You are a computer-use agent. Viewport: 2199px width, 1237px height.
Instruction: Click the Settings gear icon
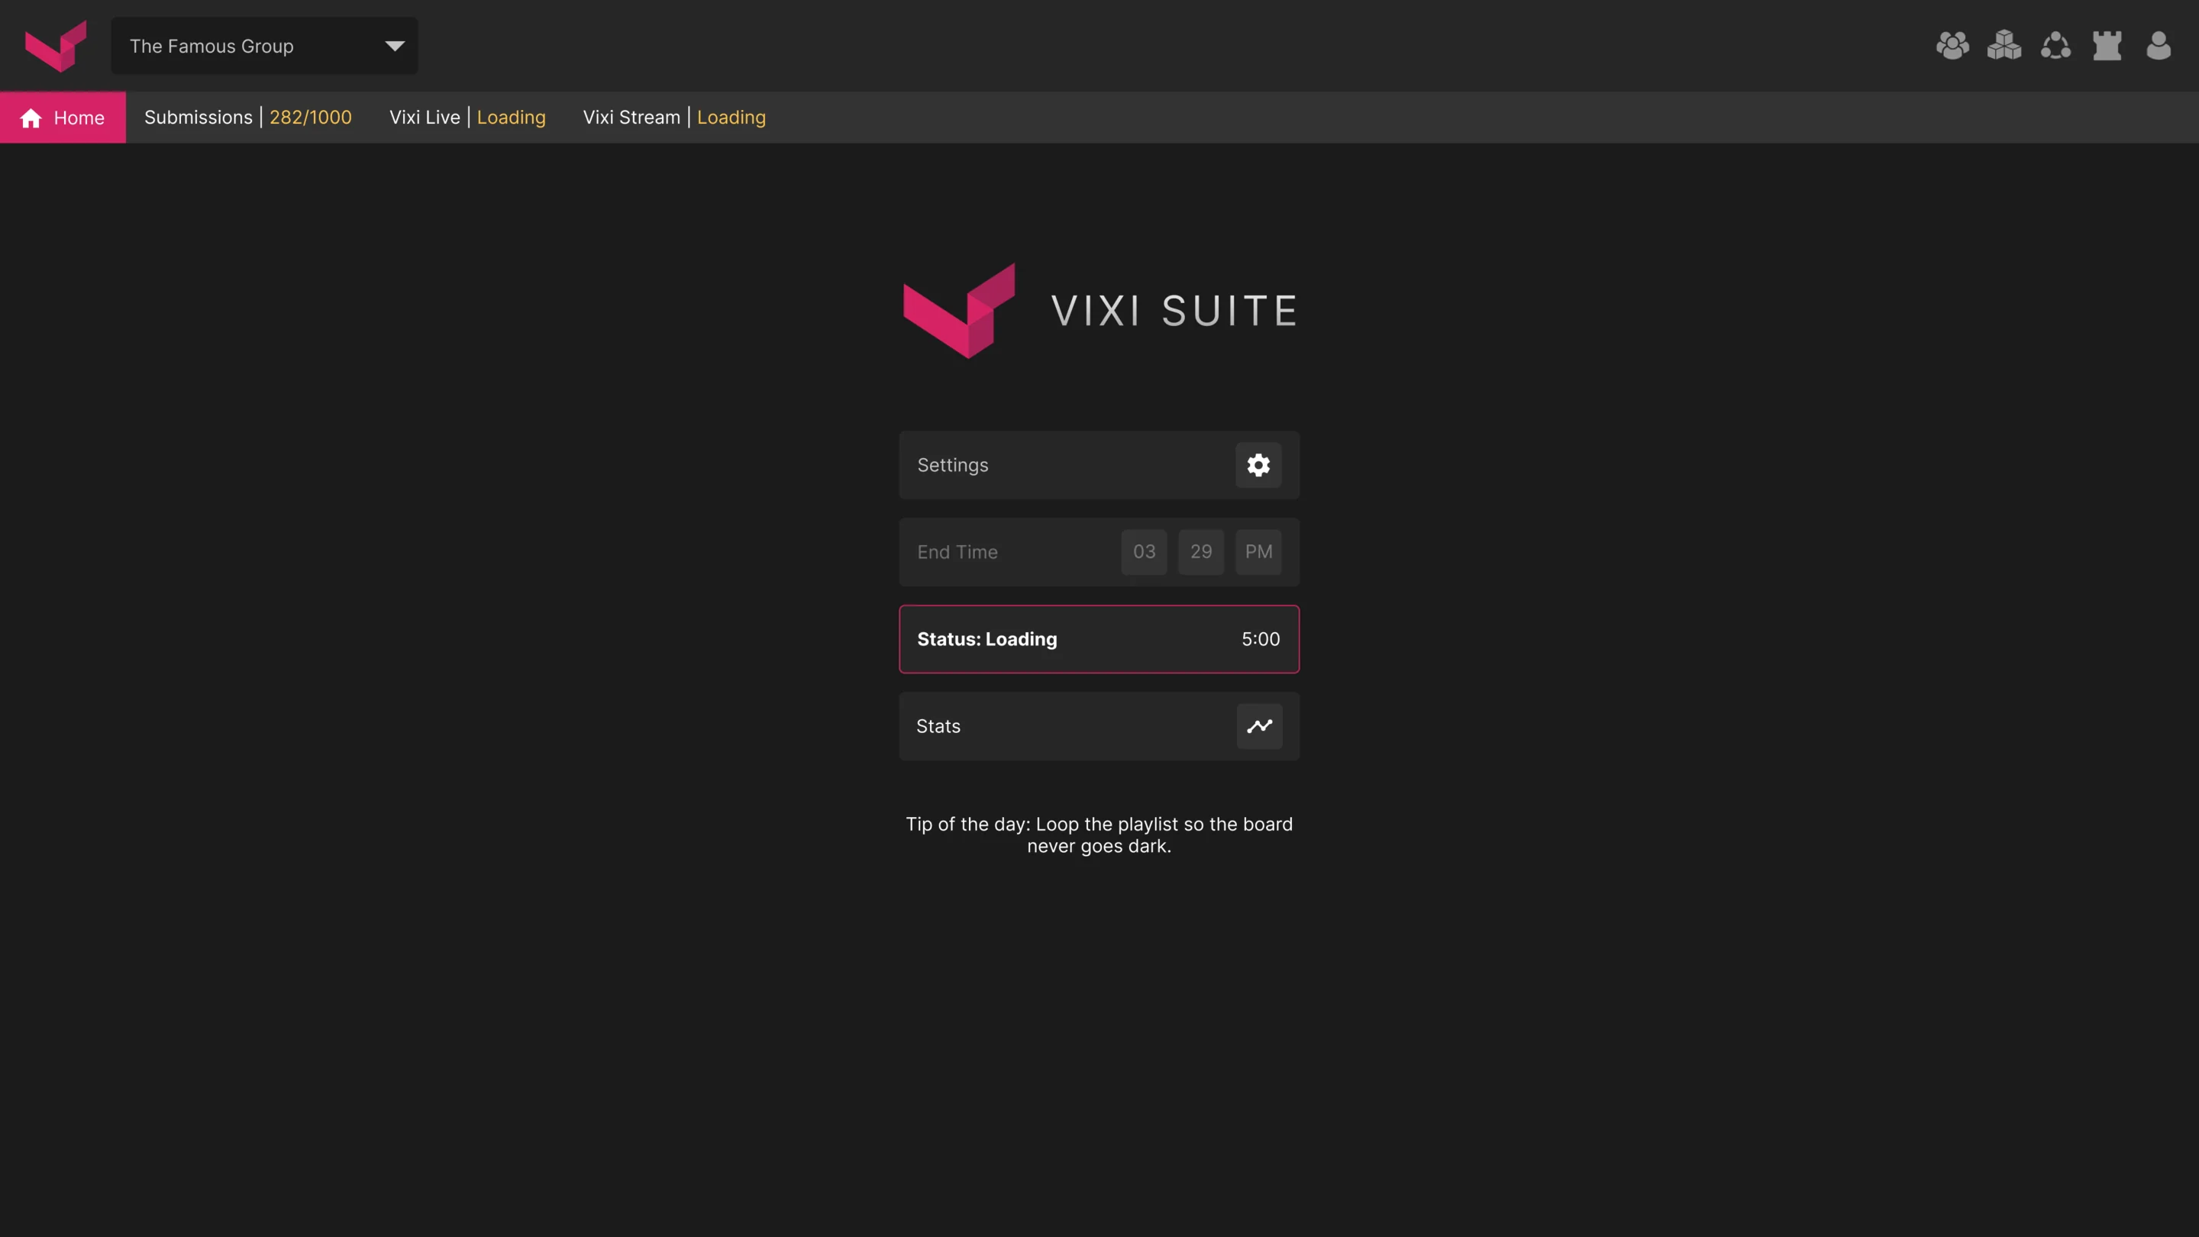click(1258, 465)
